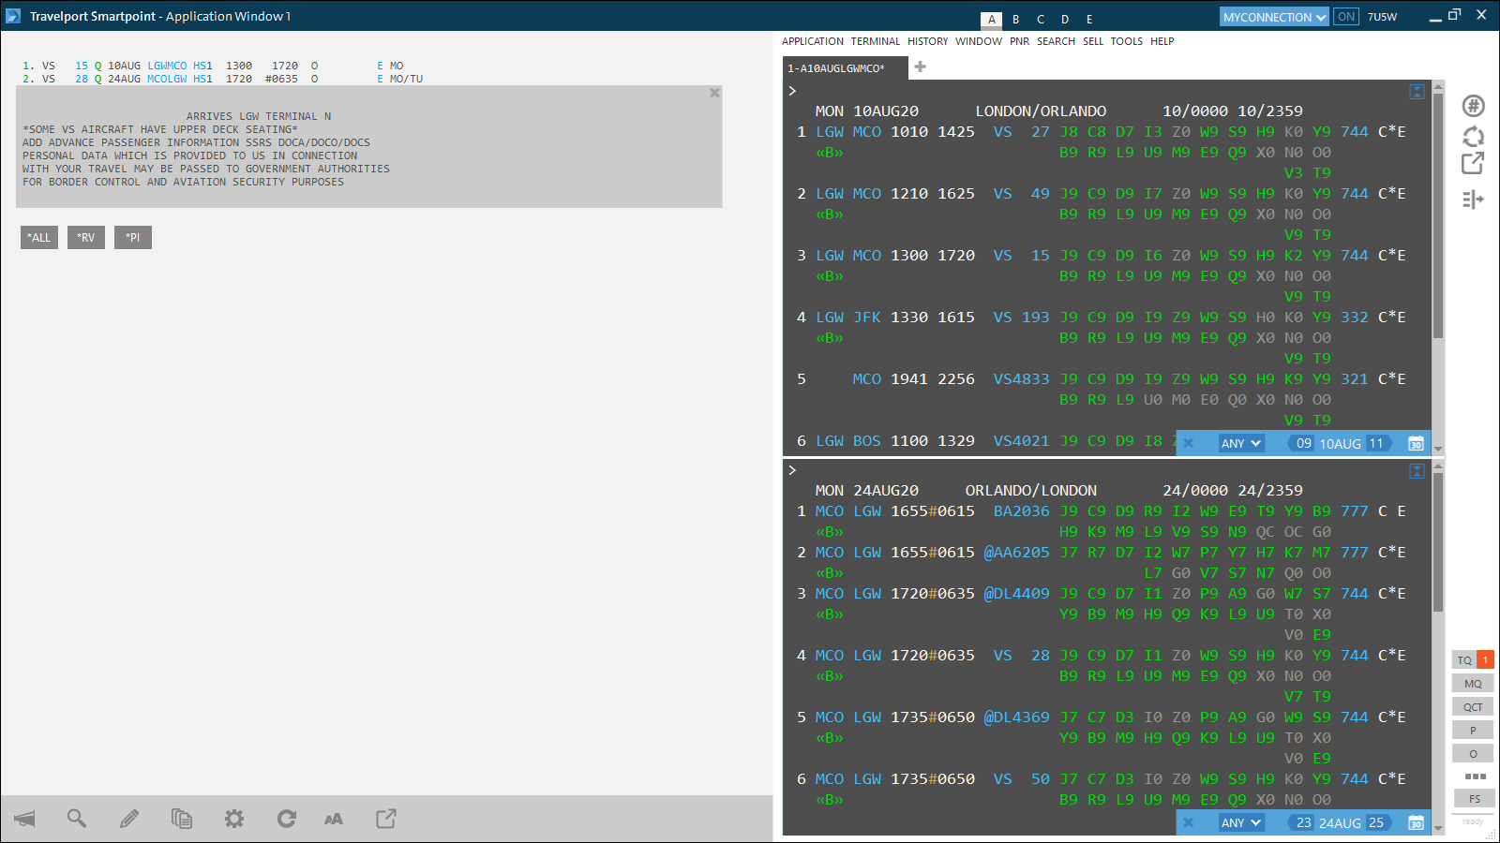The height and width of the screenshot is (843, 1500).
Task: Click the *PI button
Action: [x=133, y=238]
